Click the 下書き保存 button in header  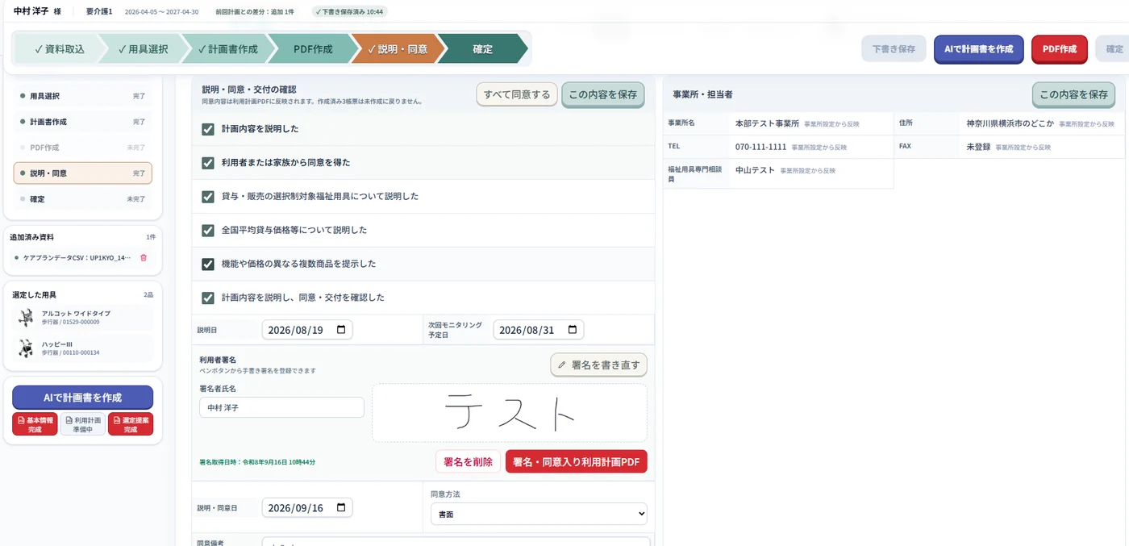[894, 49]
